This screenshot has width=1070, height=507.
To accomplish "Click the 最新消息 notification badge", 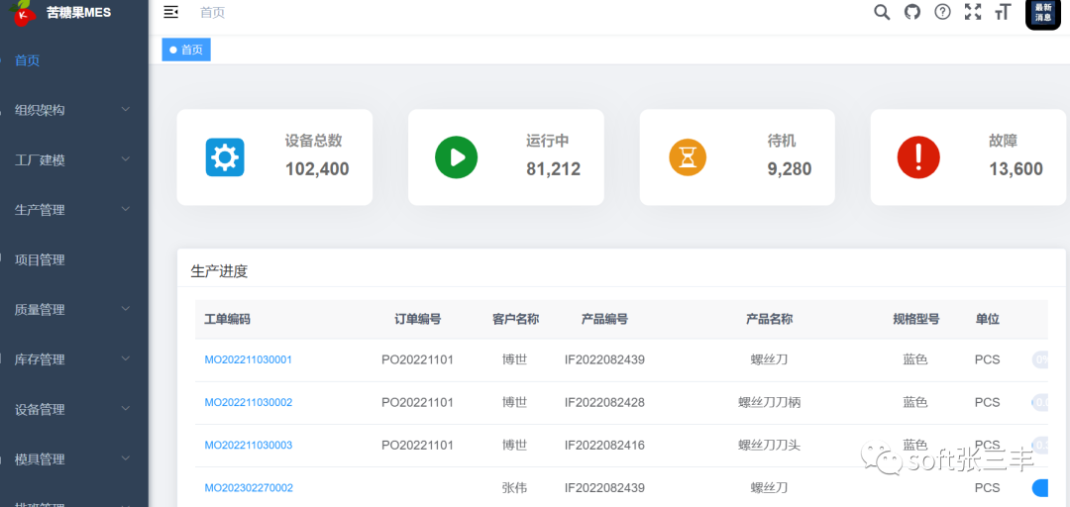I will coord(1043,13).
